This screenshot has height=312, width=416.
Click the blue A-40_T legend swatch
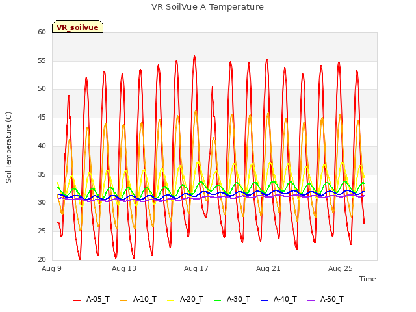[x=265, y=300]
